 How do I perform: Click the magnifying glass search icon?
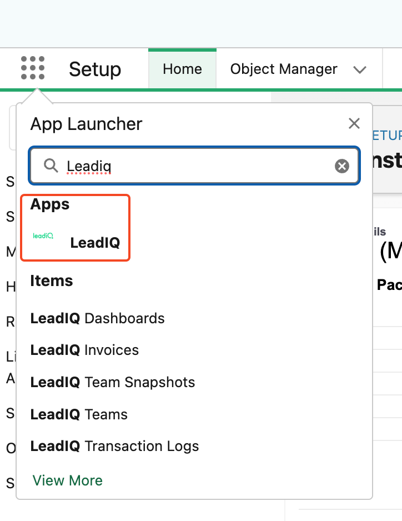pos(51,166)
